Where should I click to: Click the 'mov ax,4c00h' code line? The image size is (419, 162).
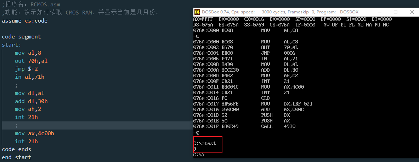pos(34,133)
